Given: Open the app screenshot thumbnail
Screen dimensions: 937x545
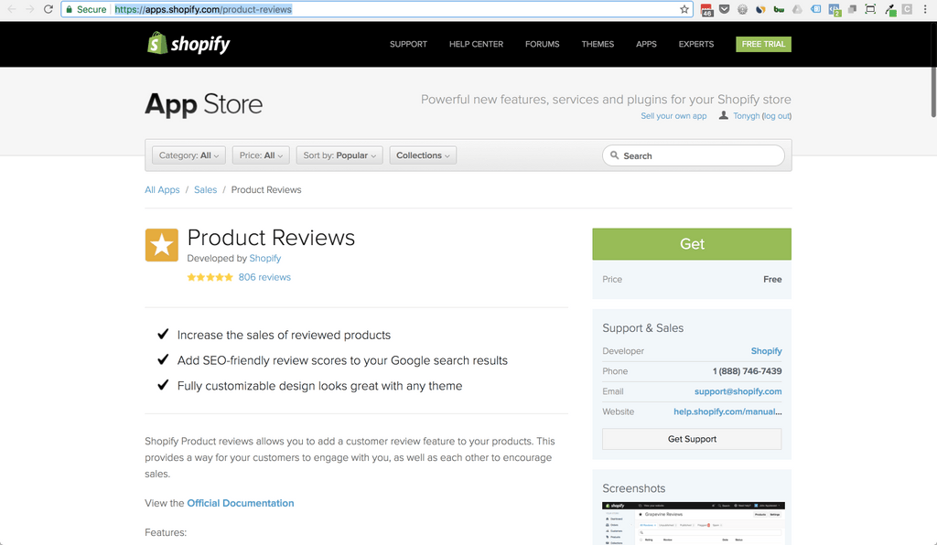Looking at the screenshot, I should [x=694, y=523].
